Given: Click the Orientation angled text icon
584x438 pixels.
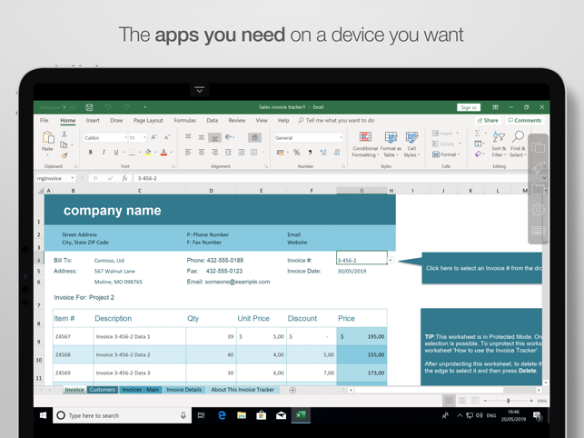Looking at the screenshot, I should point(228,137).
